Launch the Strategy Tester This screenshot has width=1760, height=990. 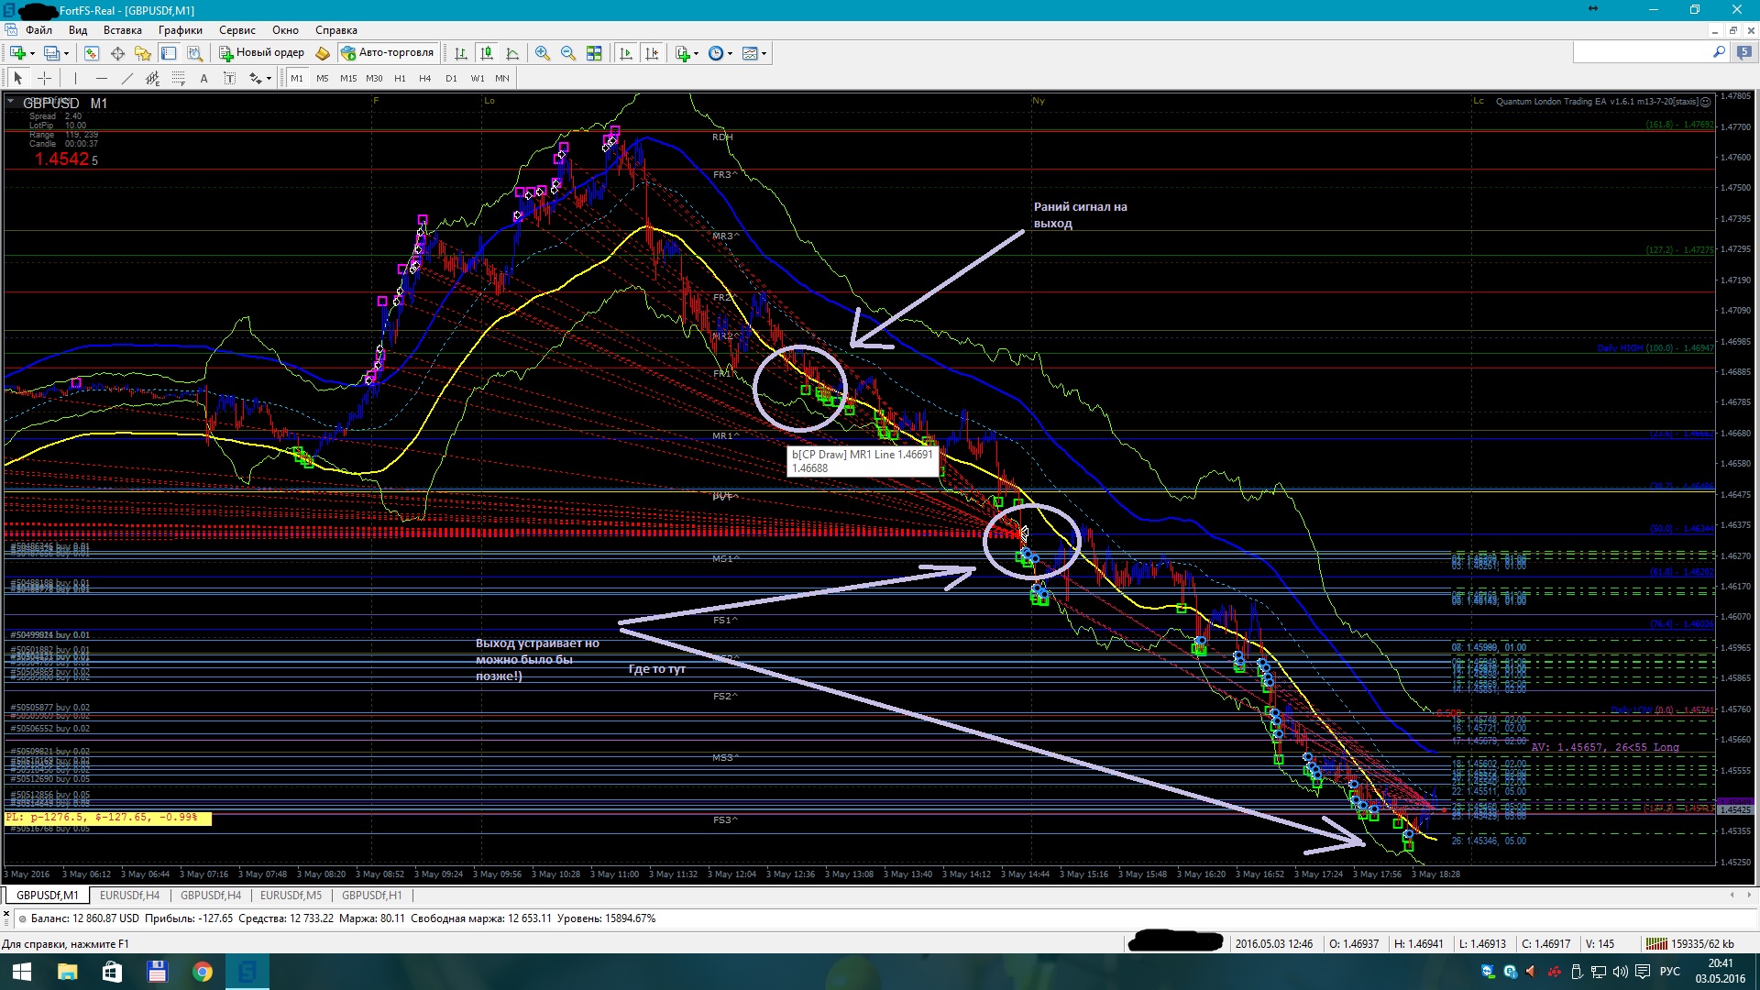(x=194, y=53)
